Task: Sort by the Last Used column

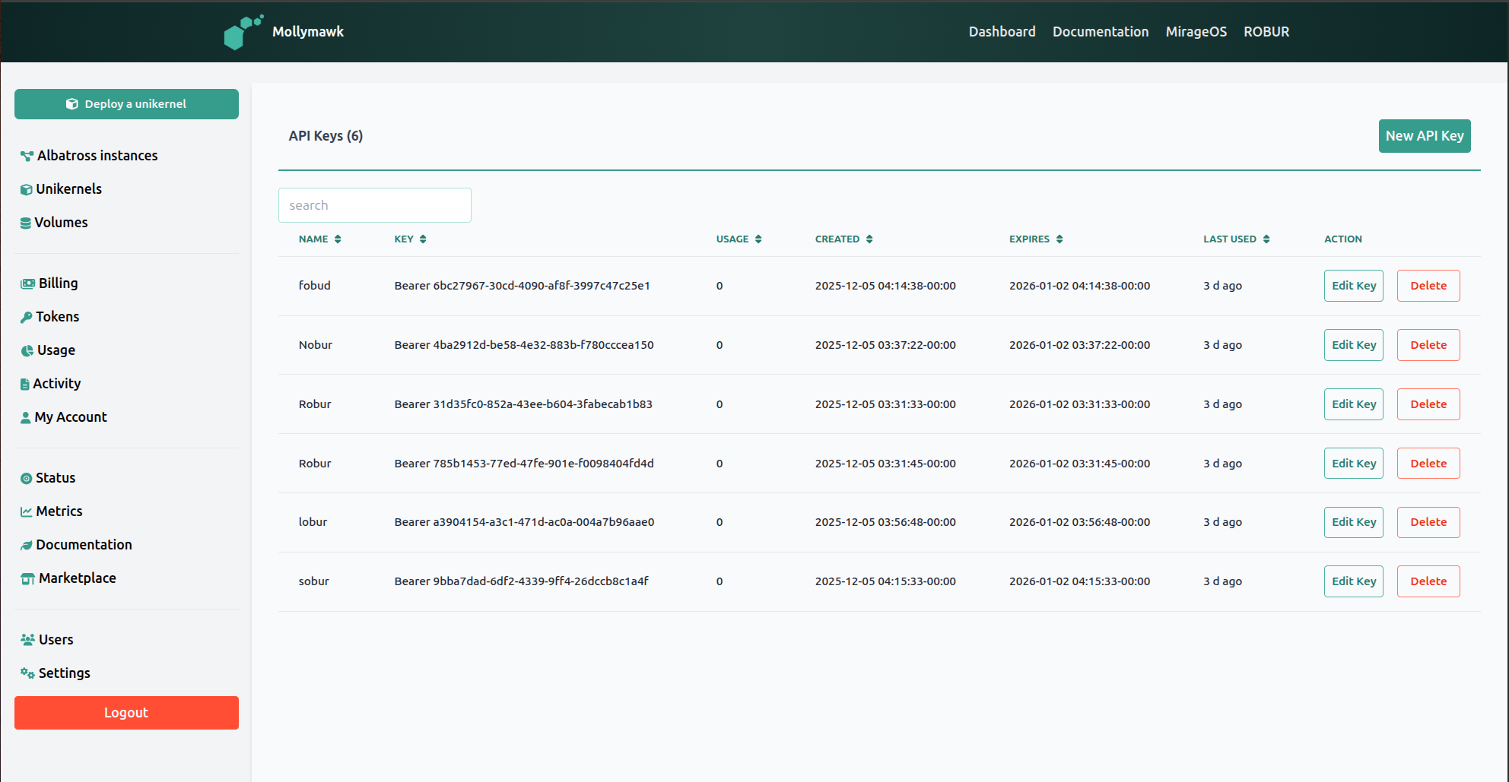Action: click(x=1266, y=239)
